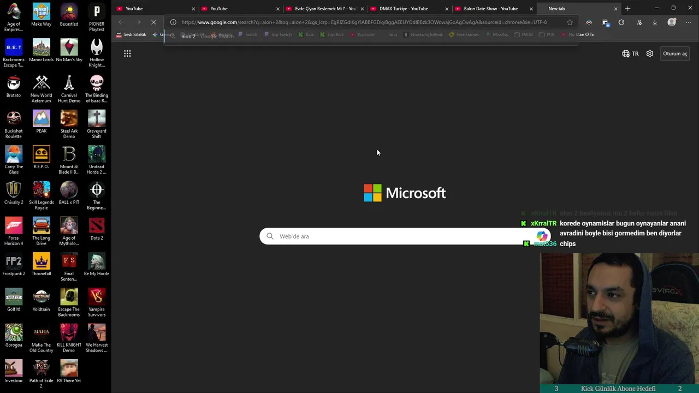The image size is (699, 393).
Task: Select the Mafia The Old Country icon
Action: [x=41, y=338]
